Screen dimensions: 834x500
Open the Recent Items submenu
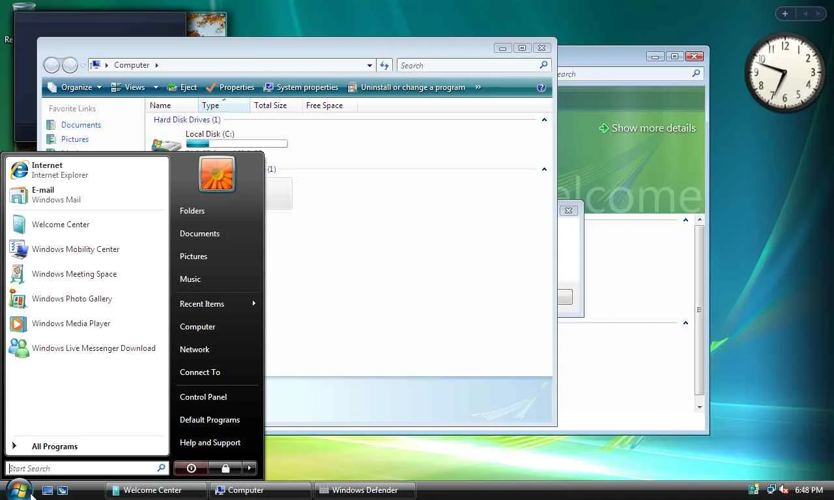(218, 304)
